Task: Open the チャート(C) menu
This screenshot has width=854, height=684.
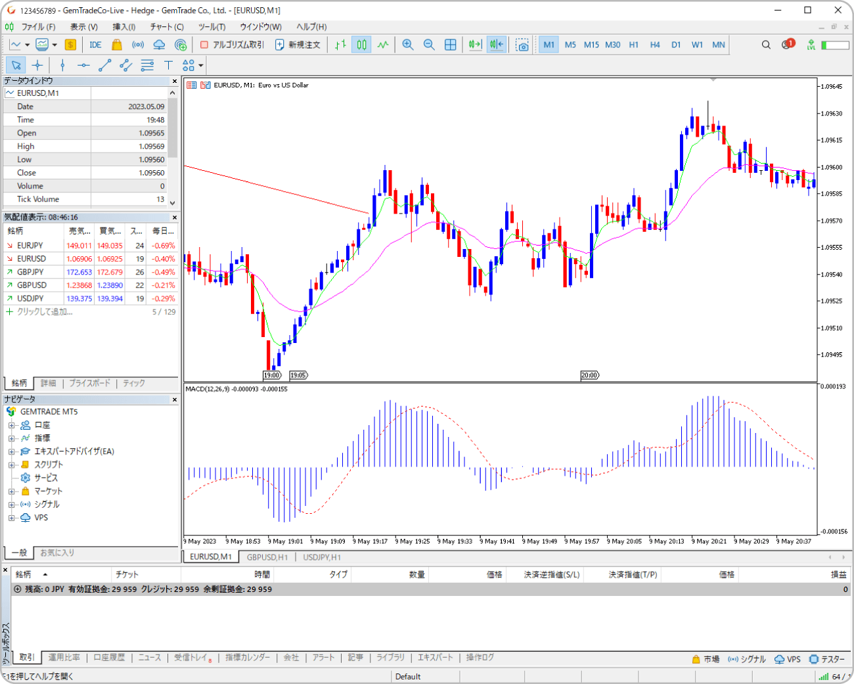Action: pyautogui.click(x=167, y=27)
